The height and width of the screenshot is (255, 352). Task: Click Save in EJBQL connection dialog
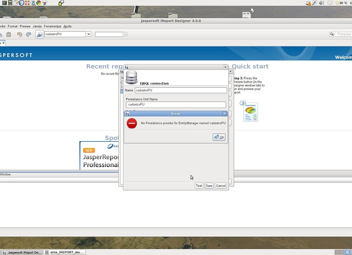(x=209, y=186)
